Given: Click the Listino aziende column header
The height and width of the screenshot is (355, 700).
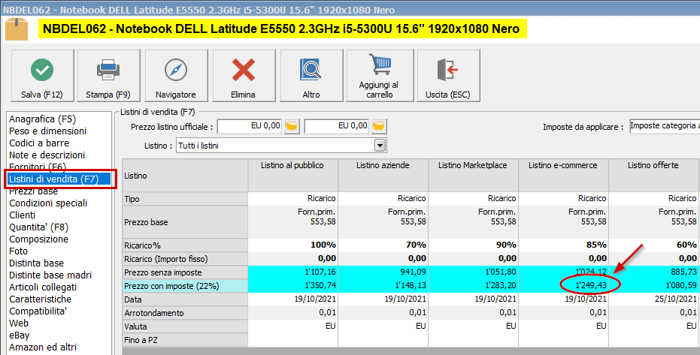Looking at the screenshot, I should (383, 176).
